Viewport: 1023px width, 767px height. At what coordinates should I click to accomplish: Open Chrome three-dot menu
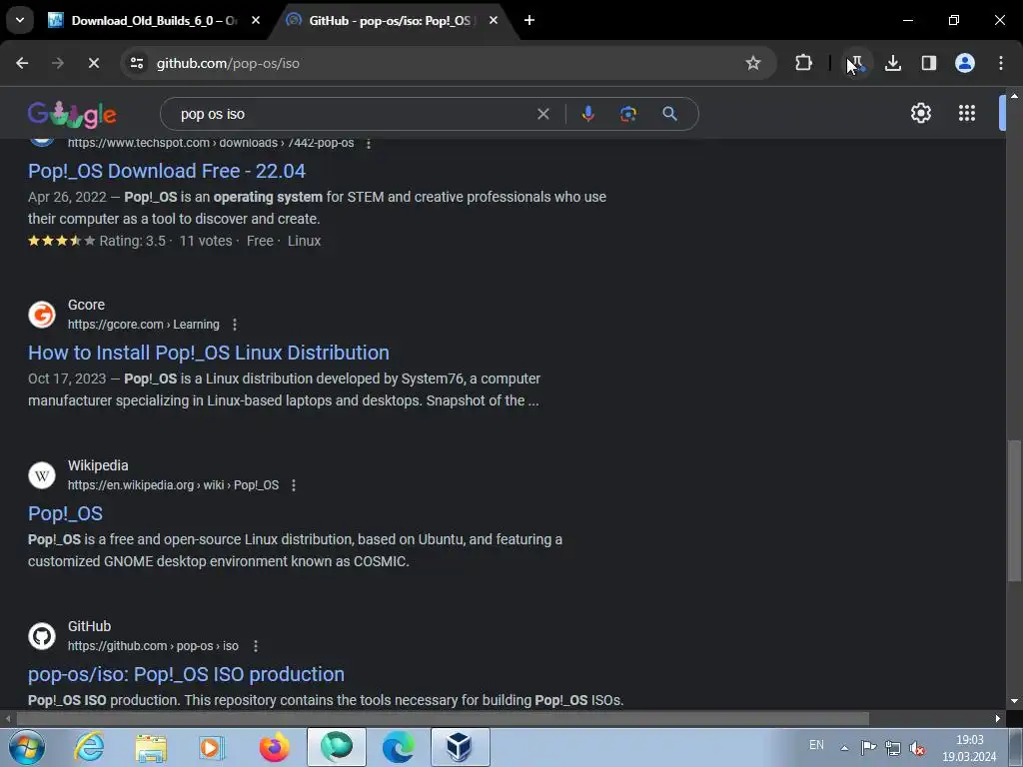pyautogui.click(x=1000, y=63)
